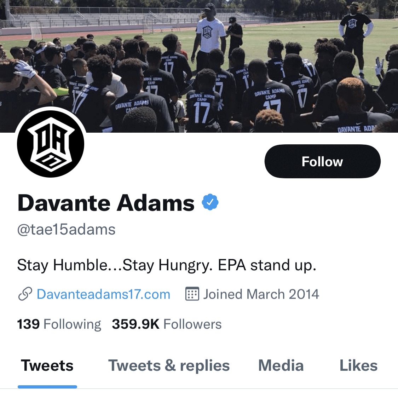
Task: Open the Media tab
Action: pos(281,365)
